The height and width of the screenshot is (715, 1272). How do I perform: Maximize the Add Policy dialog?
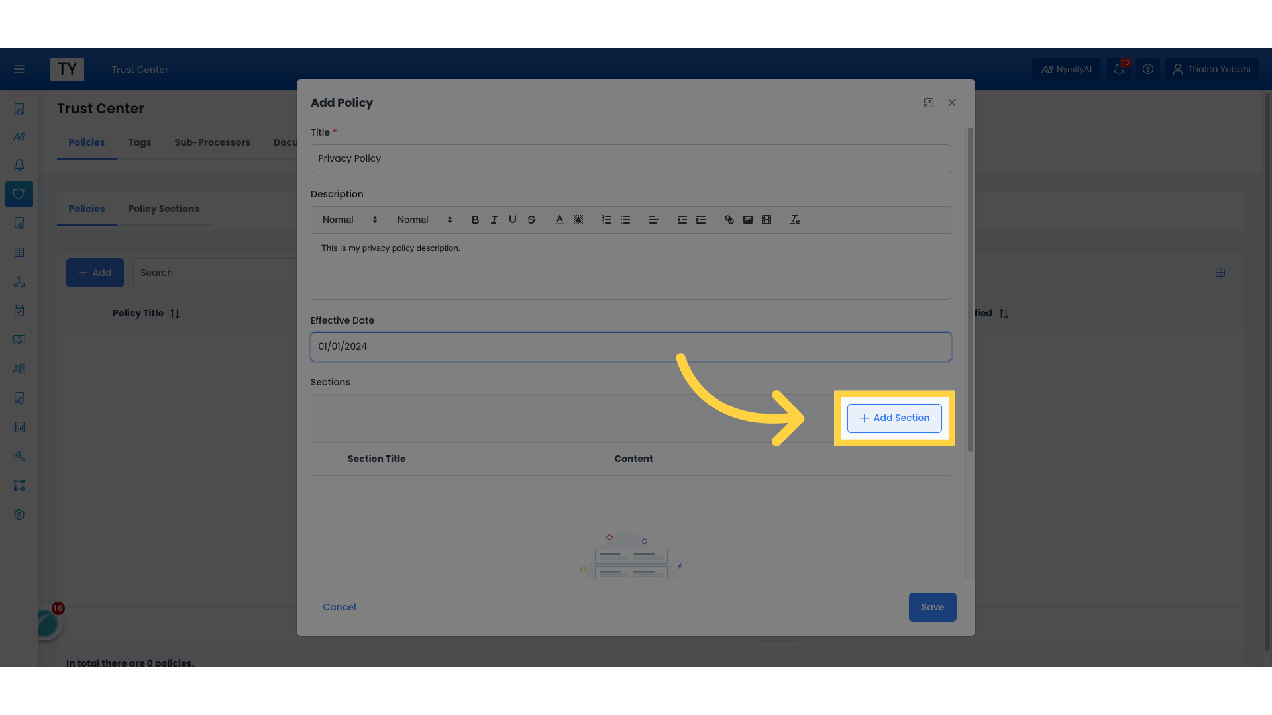[x=929, y=103]
